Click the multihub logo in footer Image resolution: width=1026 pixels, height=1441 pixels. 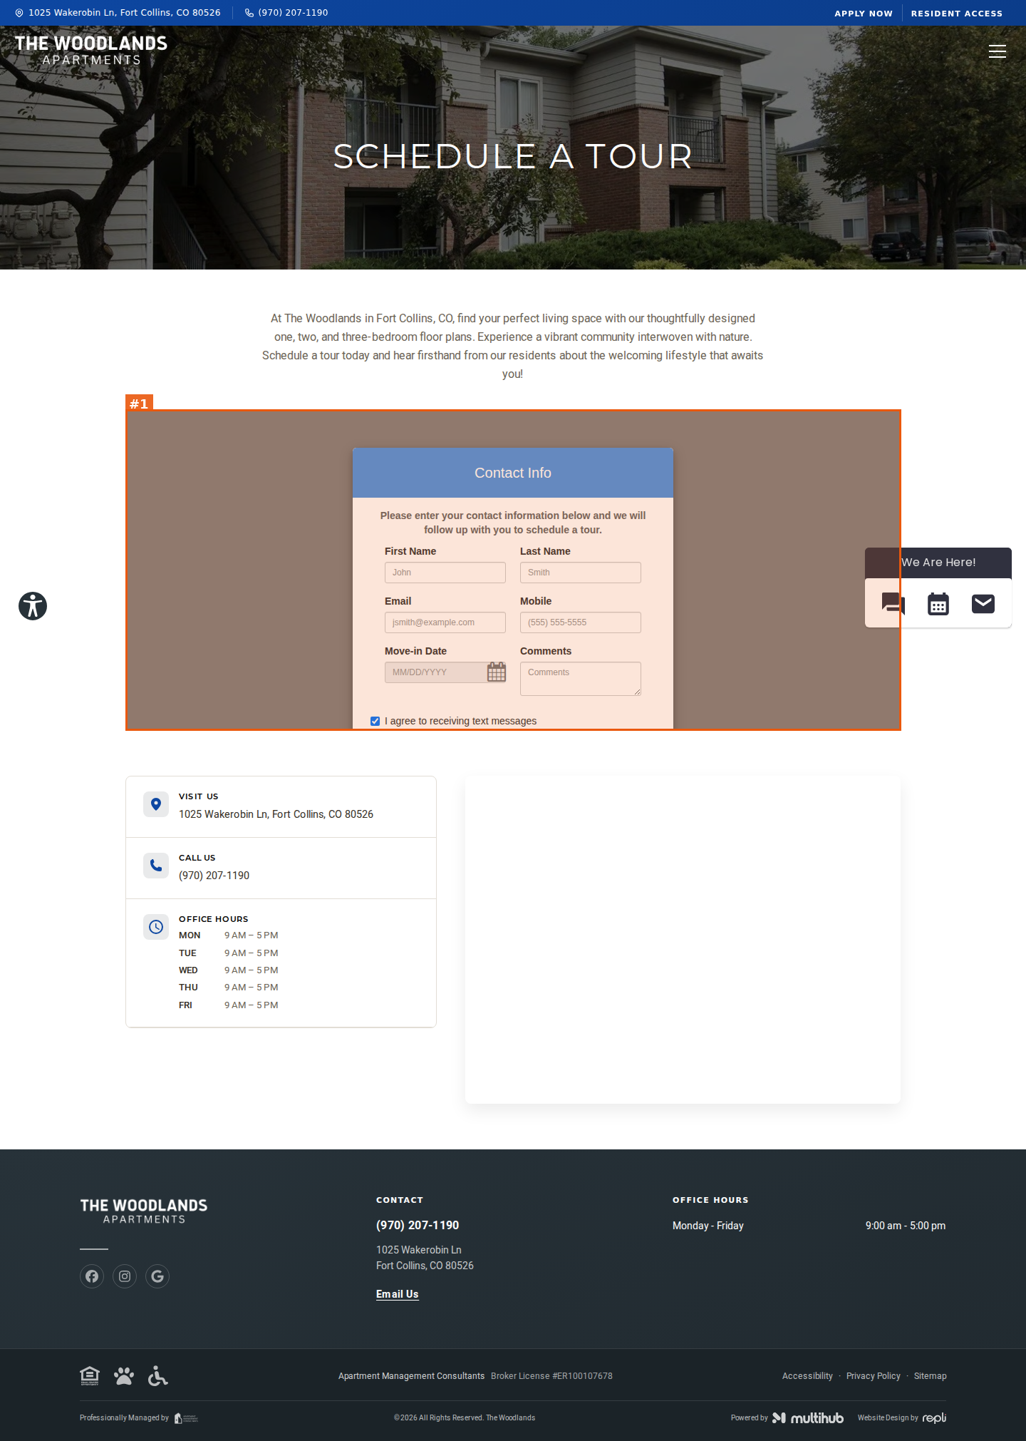[808, 1417]
